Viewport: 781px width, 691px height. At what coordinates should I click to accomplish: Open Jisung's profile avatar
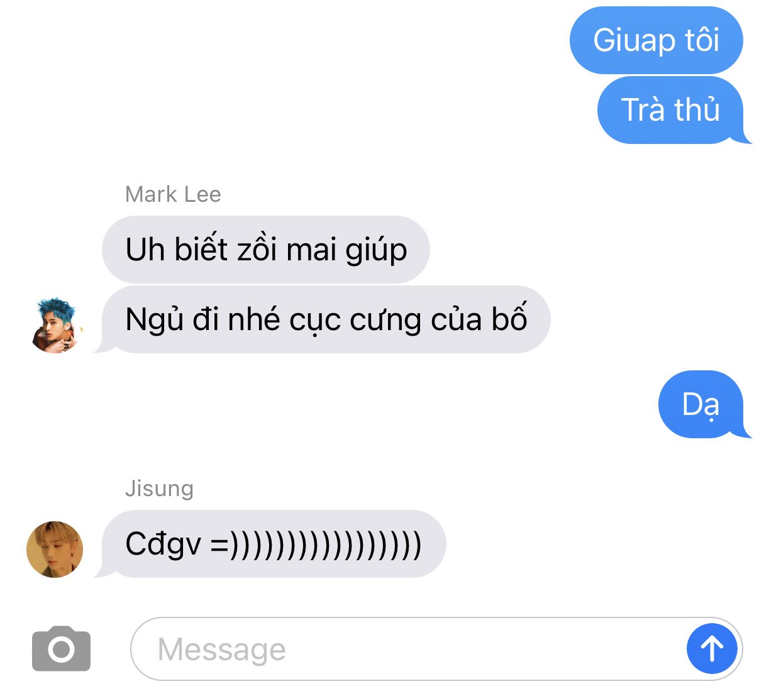[x=55, y=549]
